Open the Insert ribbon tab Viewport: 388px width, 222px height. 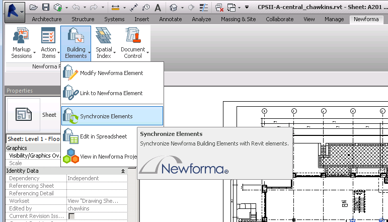point(142,19)
